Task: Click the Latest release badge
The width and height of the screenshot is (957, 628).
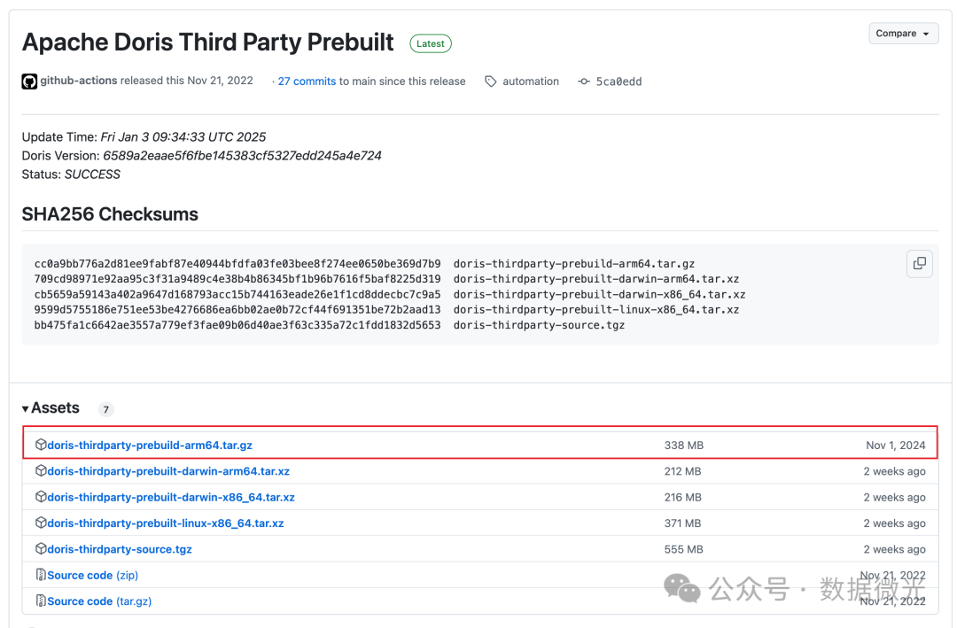Action: [x=431, y=43]
